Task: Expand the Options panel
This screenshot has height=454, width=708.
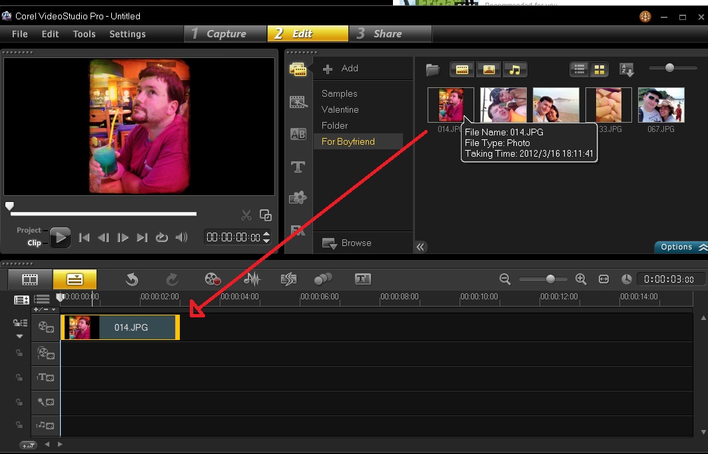Action: click(x=681, y=247)
